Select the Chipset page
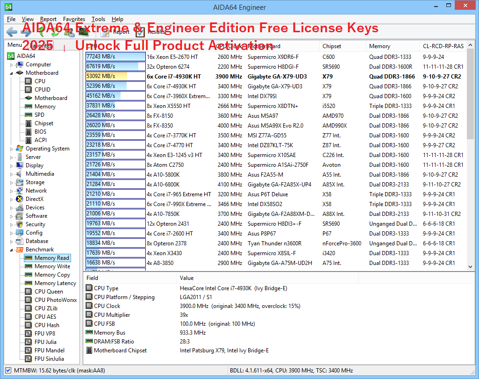Screen dimensions: 479x379 [43, 123]
